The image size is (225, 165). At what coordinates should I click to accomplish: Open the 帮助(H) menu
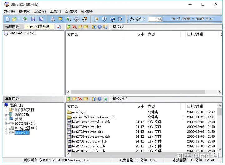87,11
